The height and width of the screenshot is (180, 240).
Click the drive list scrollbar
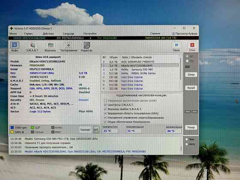pyautogui.click(x=181, y=69)
